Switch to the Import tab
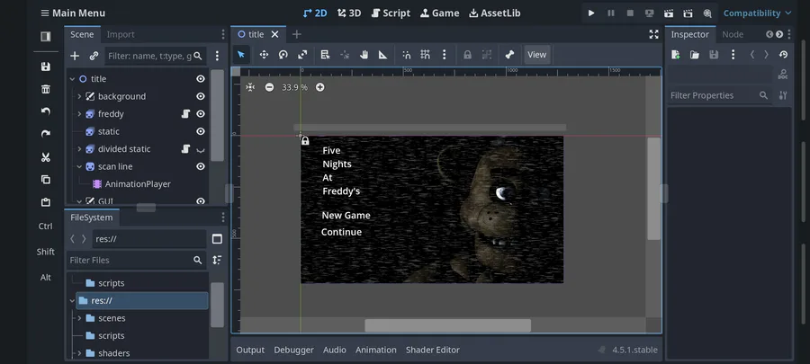 pyautogui.click(x=121, y=34)
